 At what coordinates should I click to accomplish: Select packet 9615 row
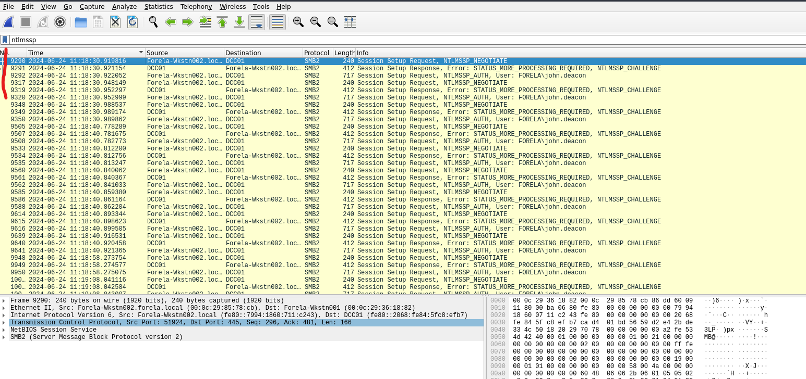point(403,221)
